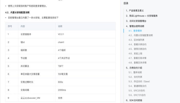Screen dimensions: 180x103
Task: Click the 目录 heading
Action: [x=126, y=3]
